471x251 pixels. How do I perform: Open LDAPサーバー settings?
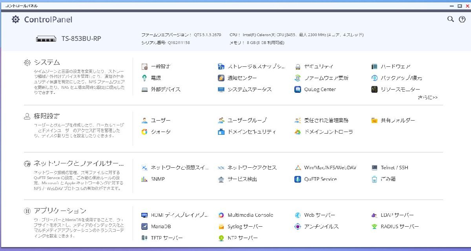pos(392,215)
